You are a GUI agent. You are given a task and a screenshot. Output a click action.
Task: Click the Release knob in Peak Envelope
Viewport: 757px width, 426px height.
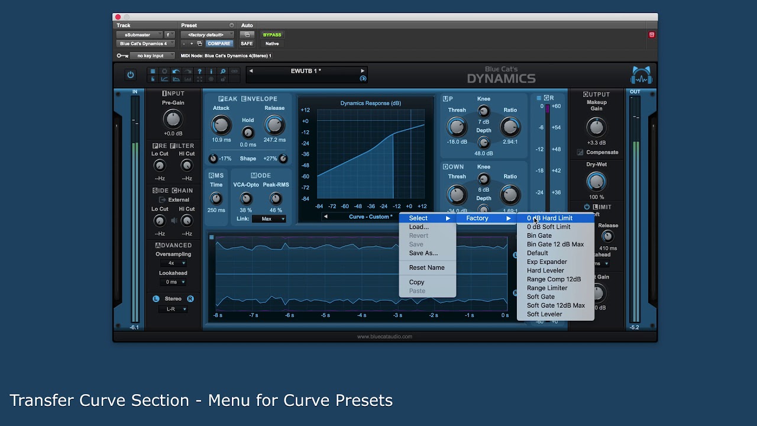point(274,125)
